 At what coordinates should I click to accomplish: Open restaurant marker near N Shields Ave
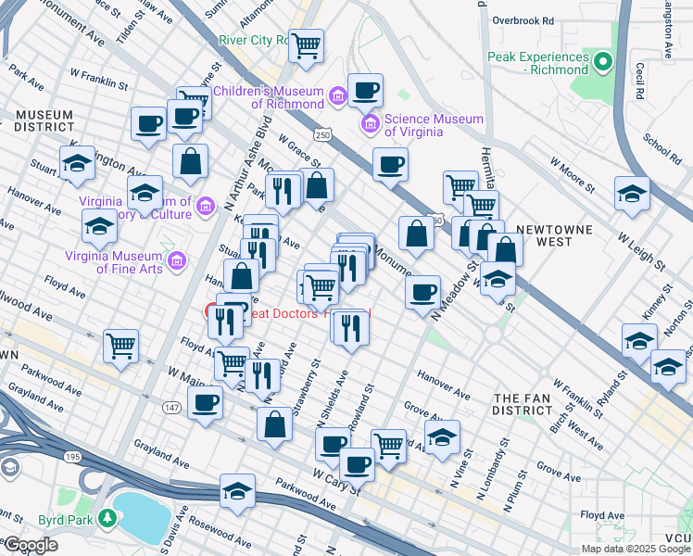click(x=352, y=329)
